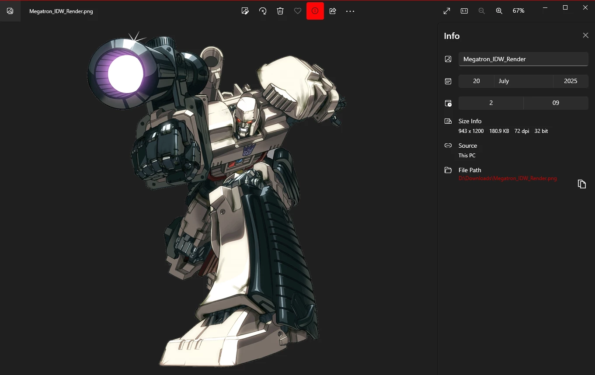Copy the file path with copy icon
Image resolution: width=595 pixels, height=375 pixels.
[x=581, y=184]
